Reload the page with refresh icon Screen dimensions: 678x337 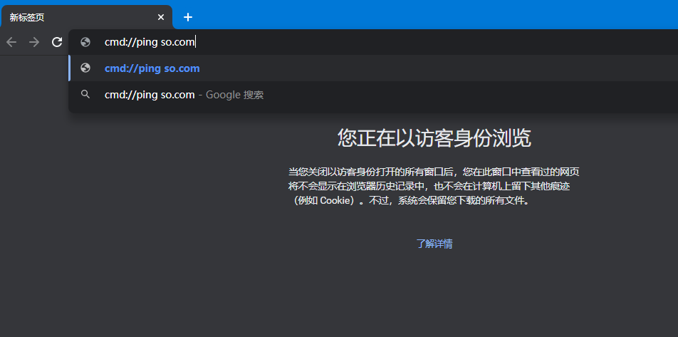pyautogui.click(x=57, y=42)
